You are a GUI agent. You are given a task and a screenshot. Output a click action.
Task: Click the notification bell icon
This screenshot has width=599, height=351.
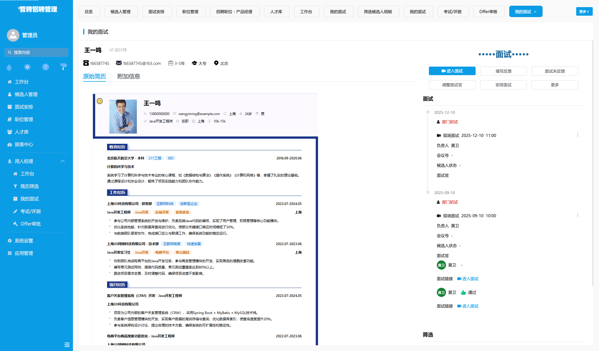[9, 67]
